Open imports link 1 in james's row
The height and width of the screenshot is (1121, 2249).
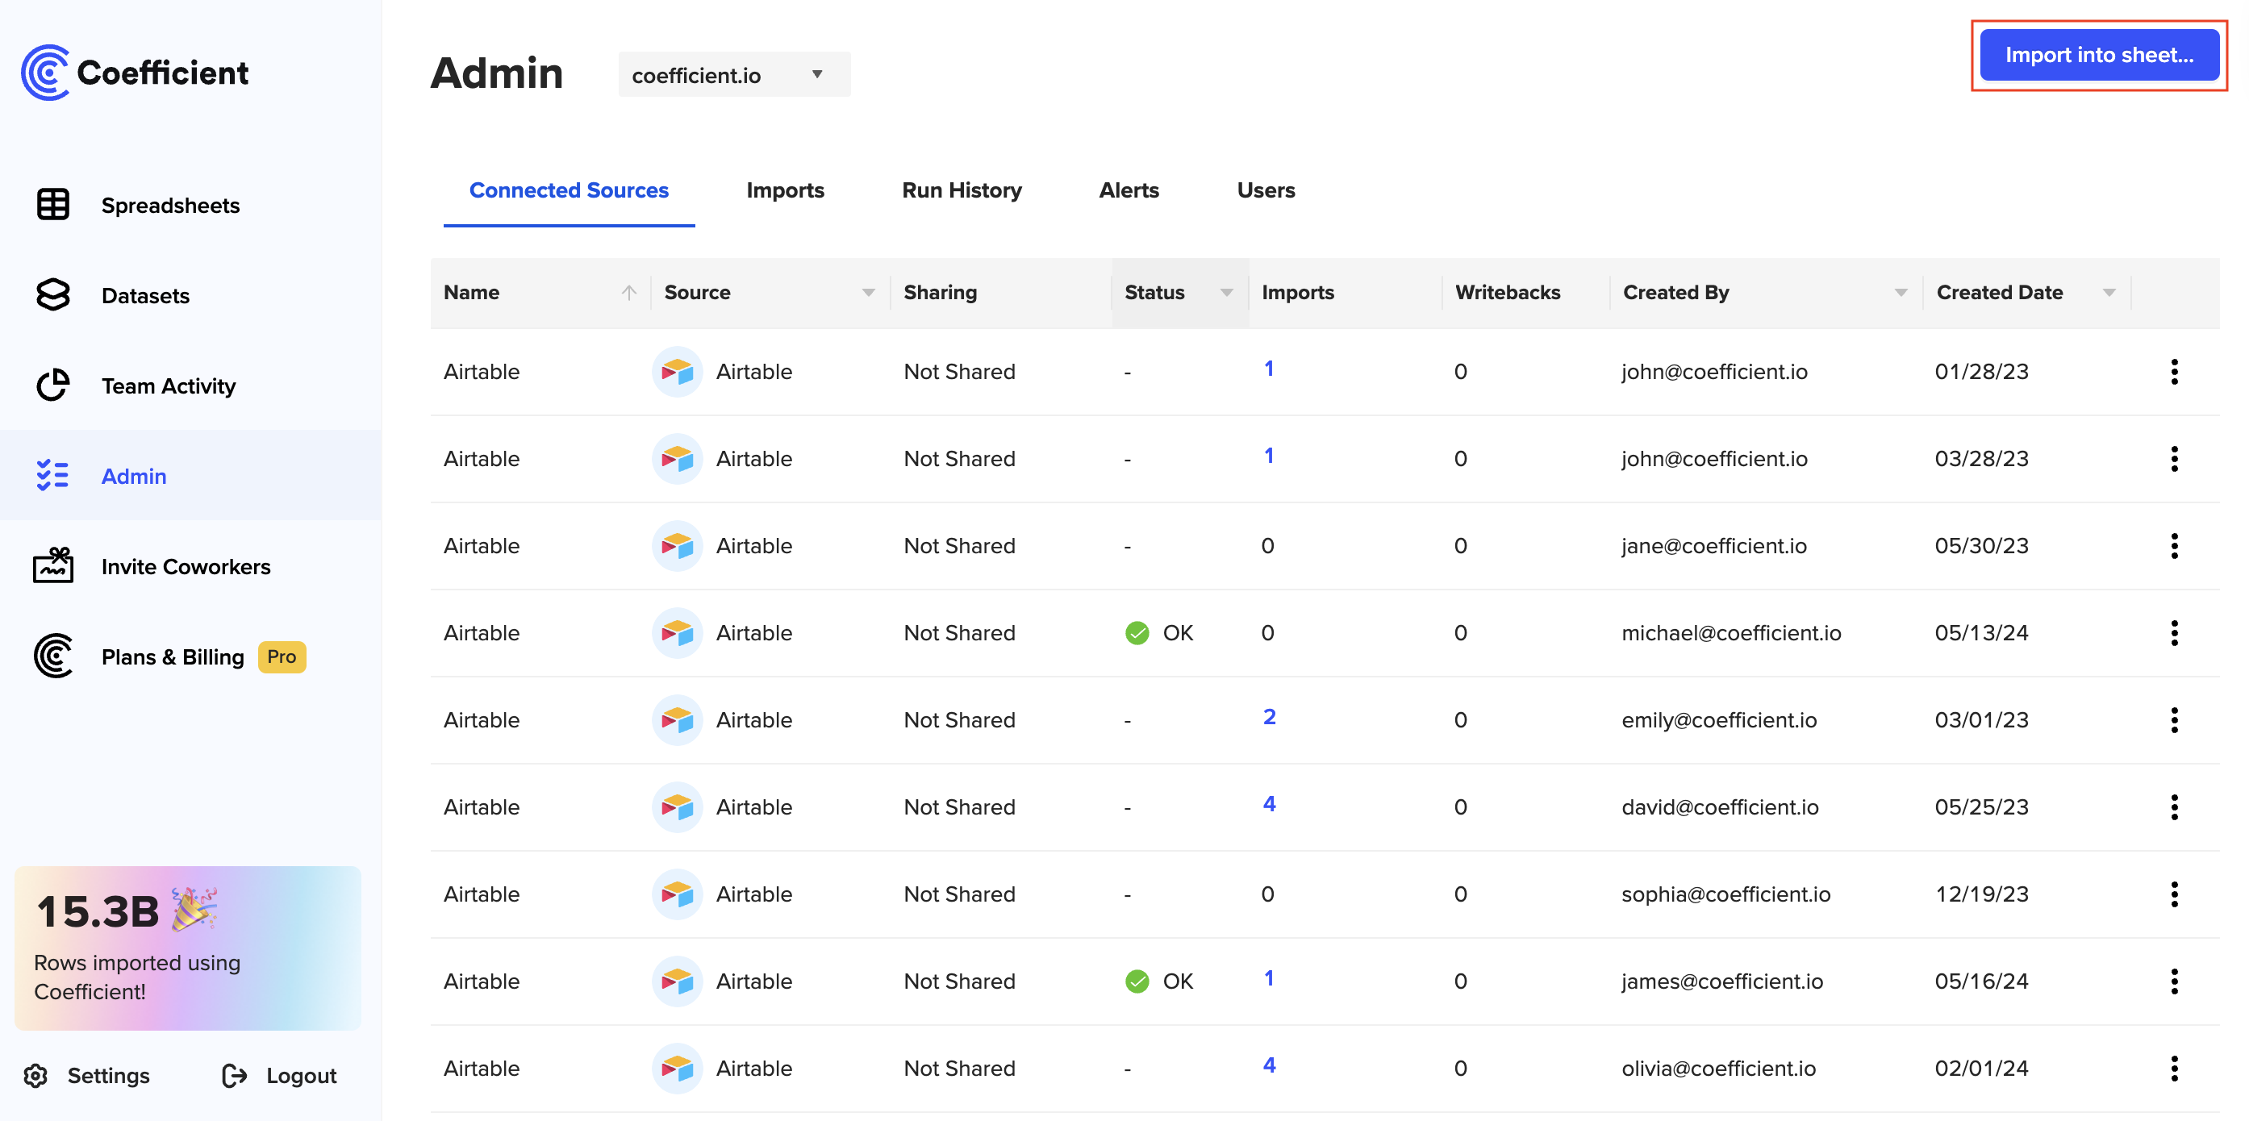point(1269,977)
